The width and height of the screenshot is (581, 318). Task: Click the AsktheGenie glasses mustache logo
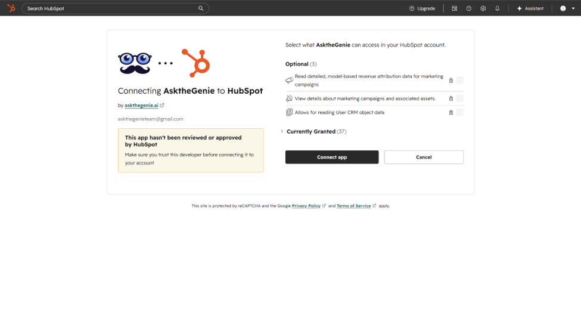point(135,63)
